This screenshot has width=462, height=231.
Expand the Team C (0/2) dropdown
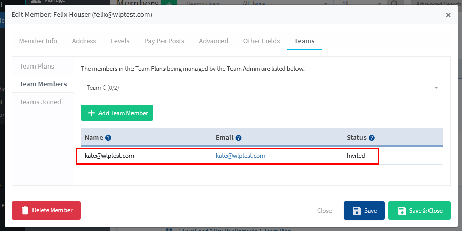[x=261, y=88]
